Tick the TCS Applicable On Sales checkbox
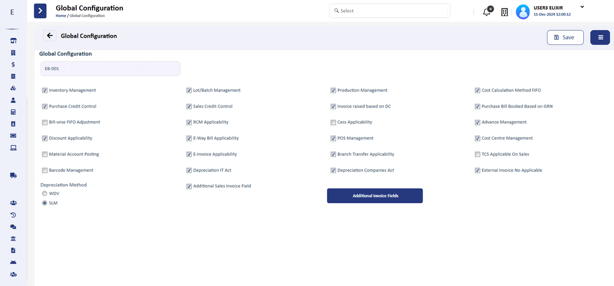Image resolution: width=614 pixels, height=286 pixels. 477,154
